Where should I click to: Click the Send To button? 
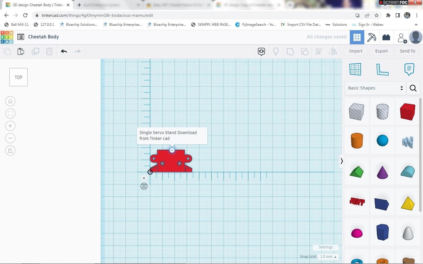407,51
